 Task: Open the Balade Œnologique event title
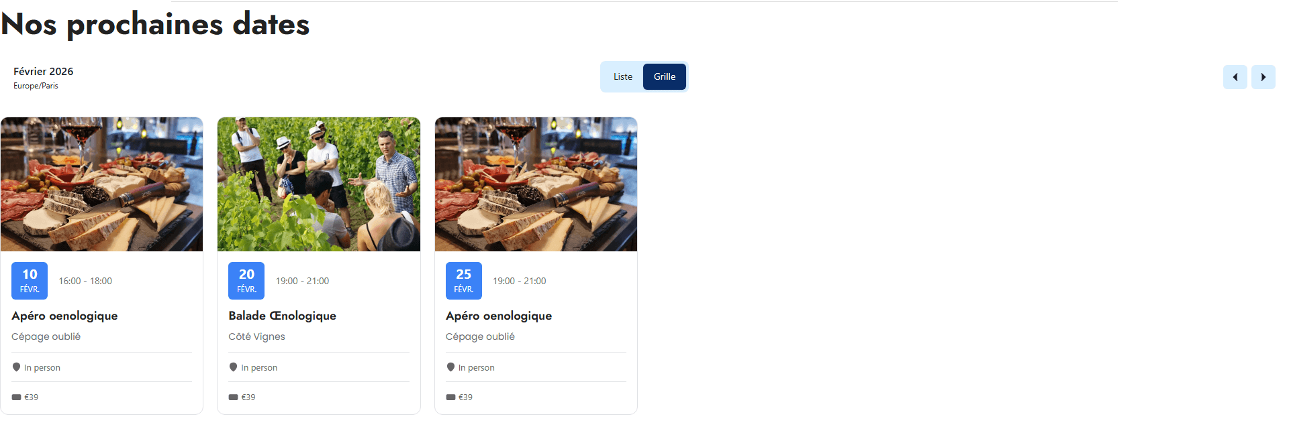pos(282,316)
